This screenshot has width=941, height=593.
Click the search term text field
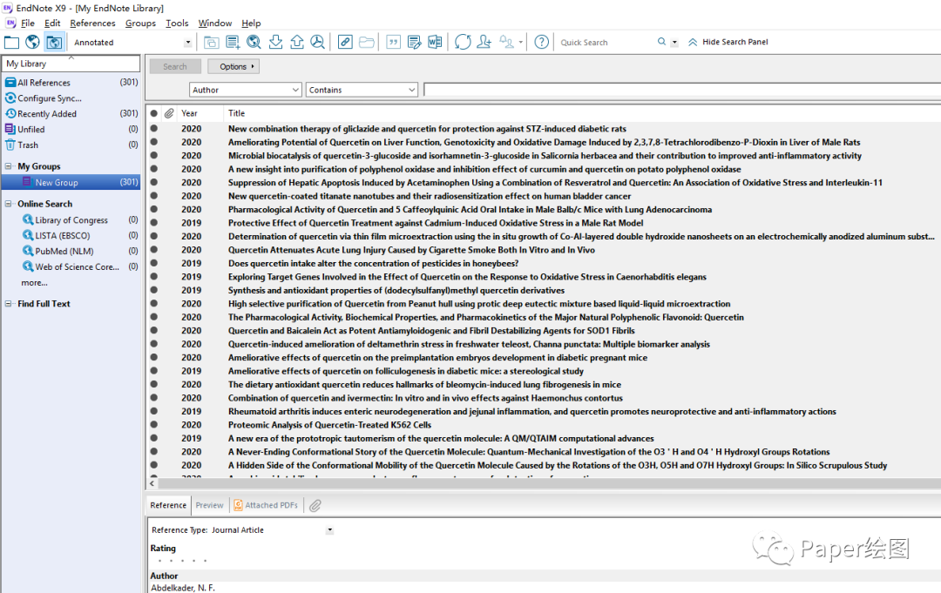681,90
